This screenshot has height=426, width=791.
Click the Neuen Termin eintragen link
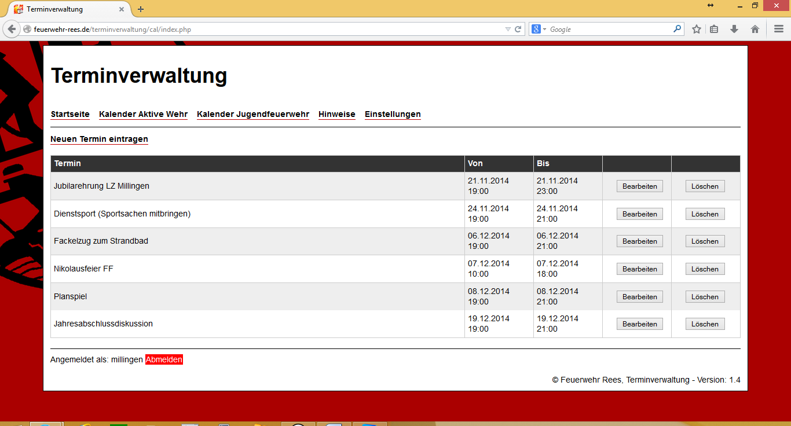pos(99,139)
